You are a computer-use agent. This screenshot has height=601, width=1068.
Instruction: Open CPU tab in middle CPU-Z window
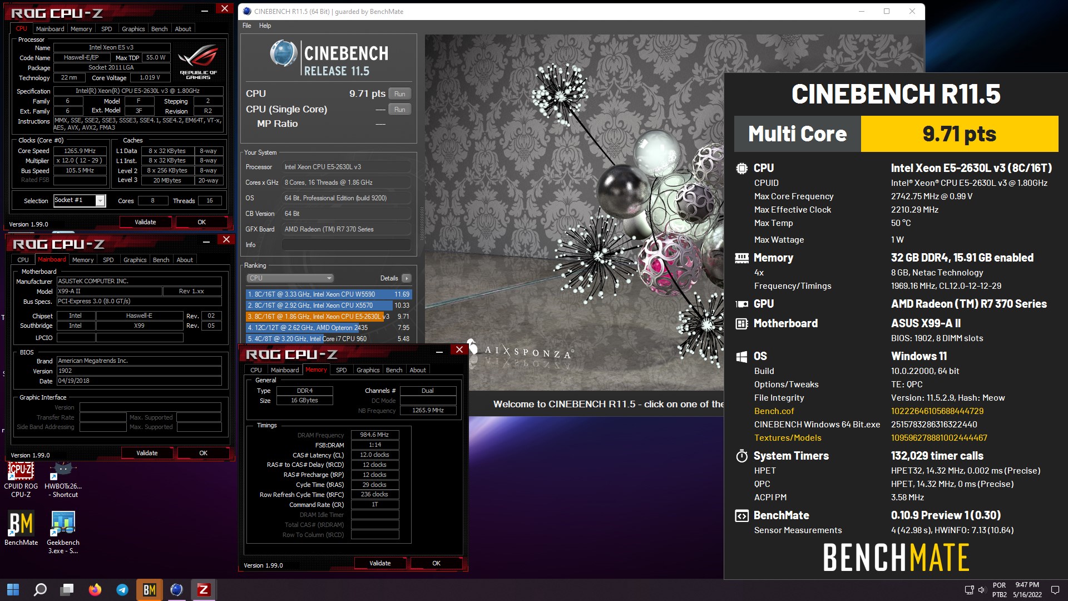pyautogui.click(x=23, y=259)
